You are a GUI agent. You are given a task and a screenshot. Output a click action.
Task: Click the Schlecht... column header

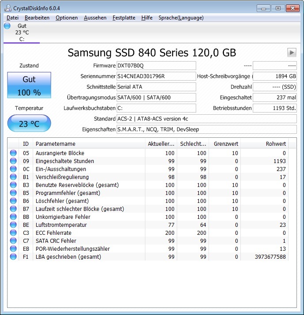point(193,144)
